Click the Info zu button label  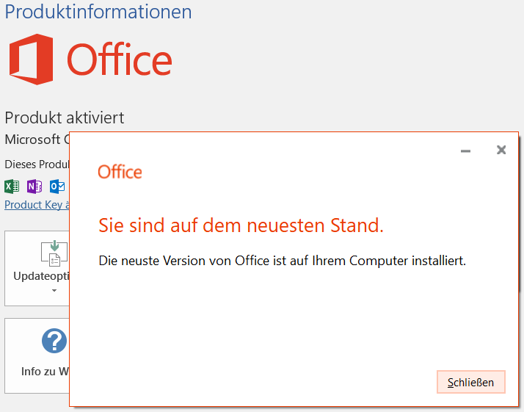45,371
